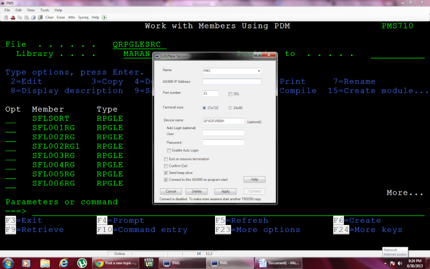Open the Edit menu

tap(18, 10)
